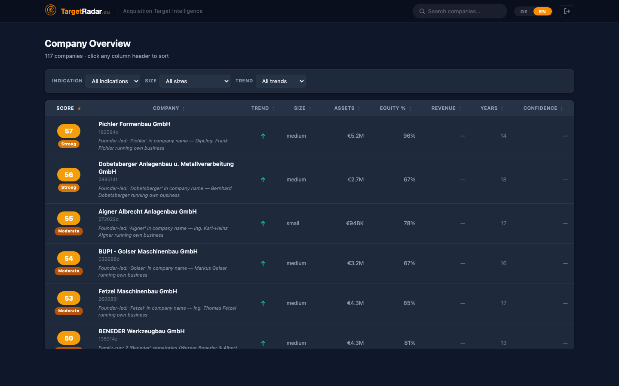Open BUPI - Golser Maschinenbau GmbH

148,251
